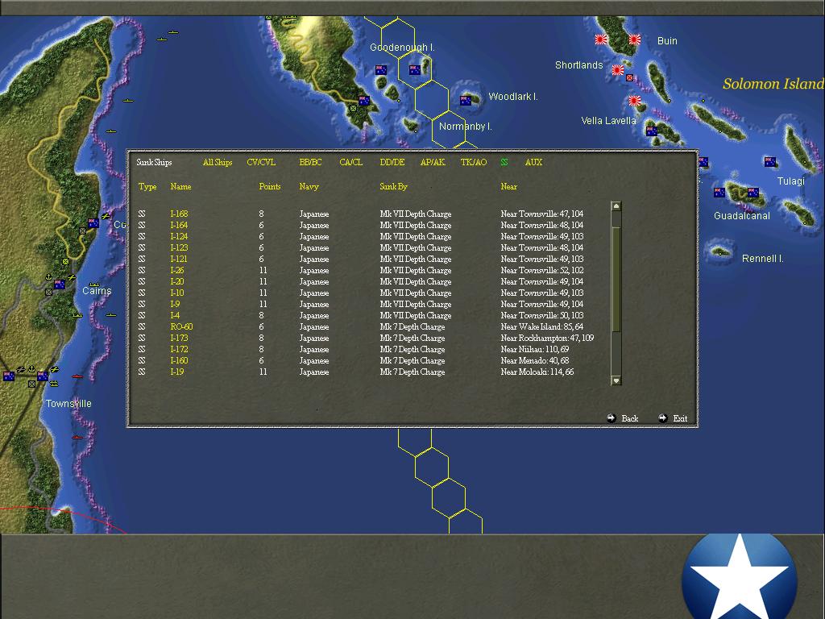Click Japanese base flag at Buin
Screen dimensions: 825x619
click(635, 39)
